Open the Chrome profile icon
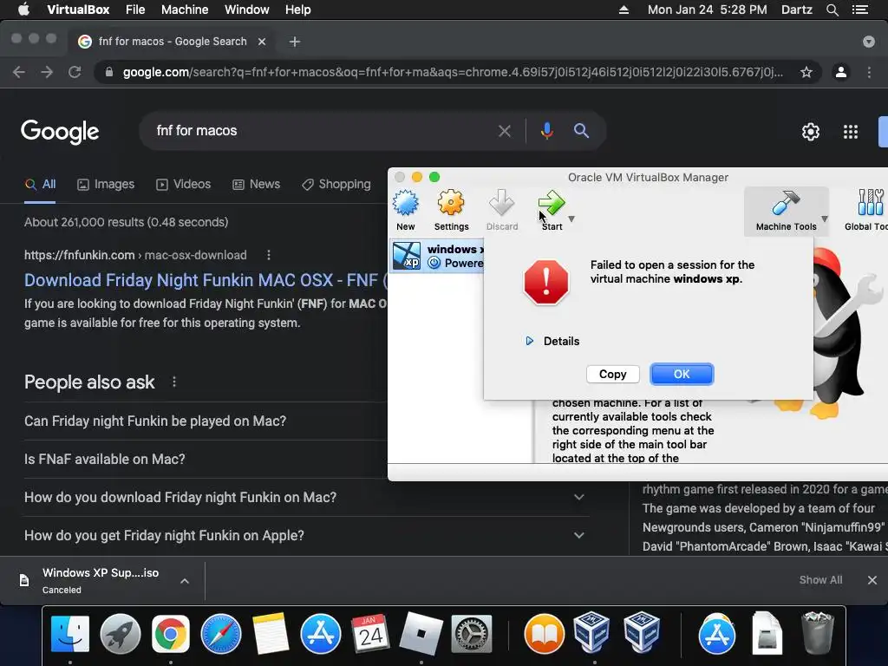The height and width of the screenshot is (666, 888). 841,72
